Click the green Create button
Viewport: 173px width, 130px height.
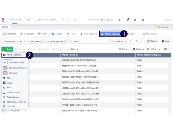tap(8, 49)
